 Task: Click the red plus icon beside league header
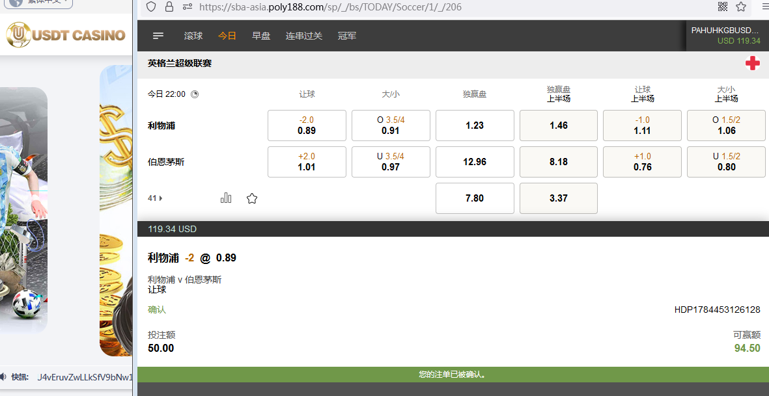tap(752, 63)
